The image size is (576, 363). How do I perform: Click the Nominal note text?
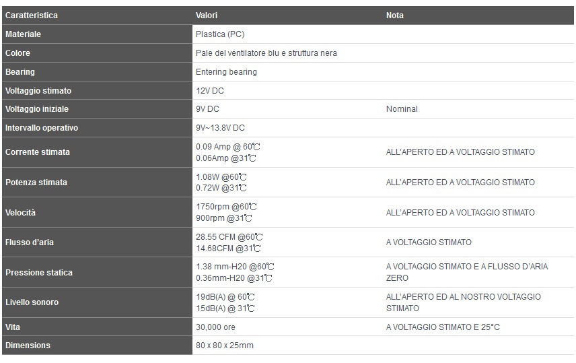click(402, 109)
